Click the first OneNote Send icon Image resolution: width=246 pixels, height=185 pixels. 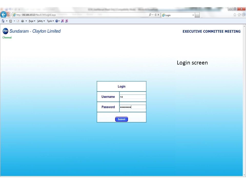[x=63, y=21]
